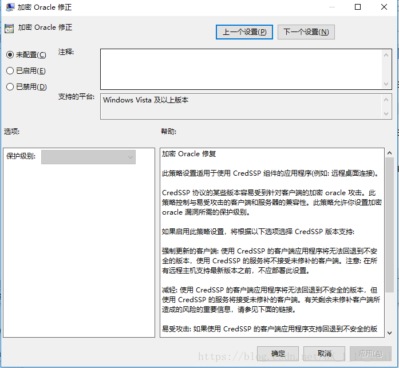The height and width of the screenshot is (368, 399).
Task: Click help paragraph starting '强制更新的客户端'
Action: click(270, 260)
